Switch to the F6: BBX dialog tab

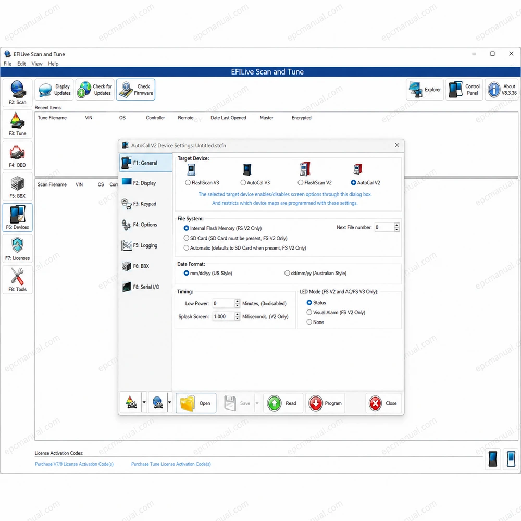tap(145, 266)
